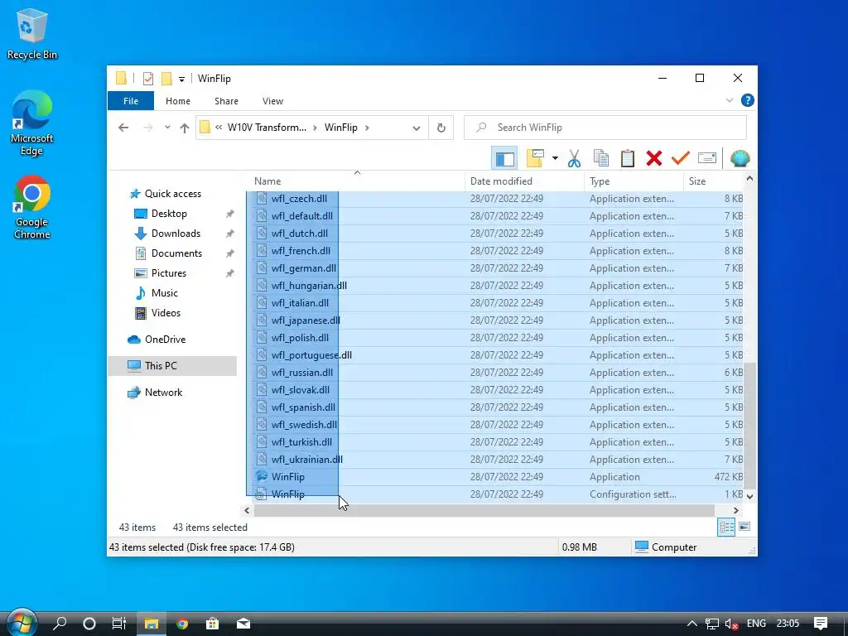
Task: Open Microsoft Store taskbar icon
Action: pos(213,624)
